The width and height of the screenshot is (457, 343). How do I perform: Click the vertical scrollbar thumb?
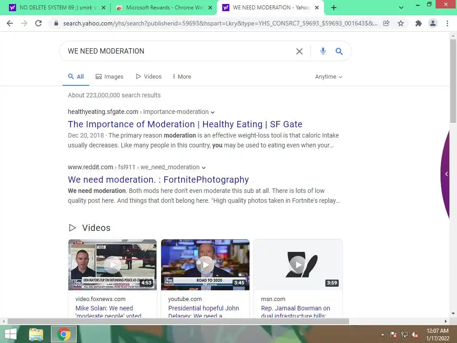click(x=453, y=80)
